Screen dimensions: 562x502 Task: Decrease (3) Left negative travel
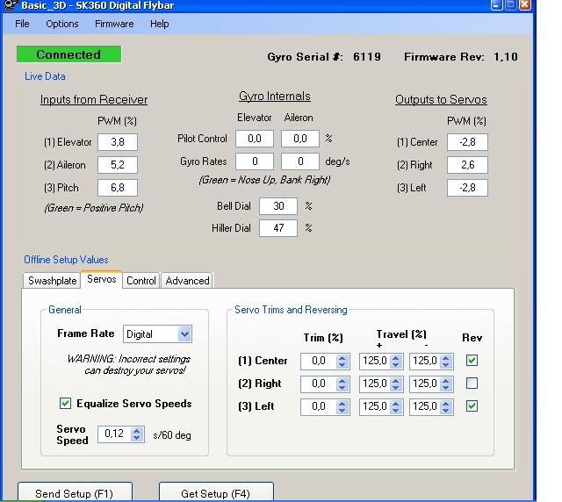tap(446, 410)
